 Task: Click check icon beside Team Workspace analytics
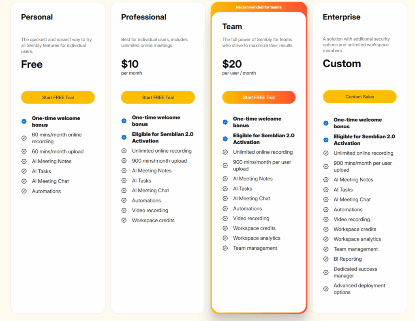pyautogui.click(x=225, y=238)
